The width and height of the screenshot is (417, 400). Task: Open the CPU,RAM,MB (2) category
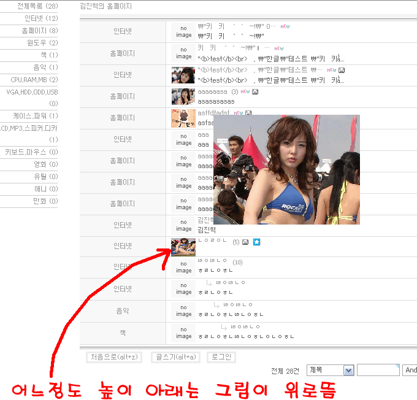(34, 80)
